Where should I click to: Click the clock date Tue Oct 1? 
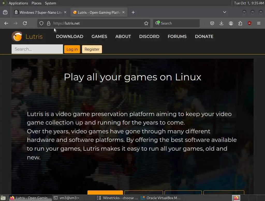click(249, 3)
